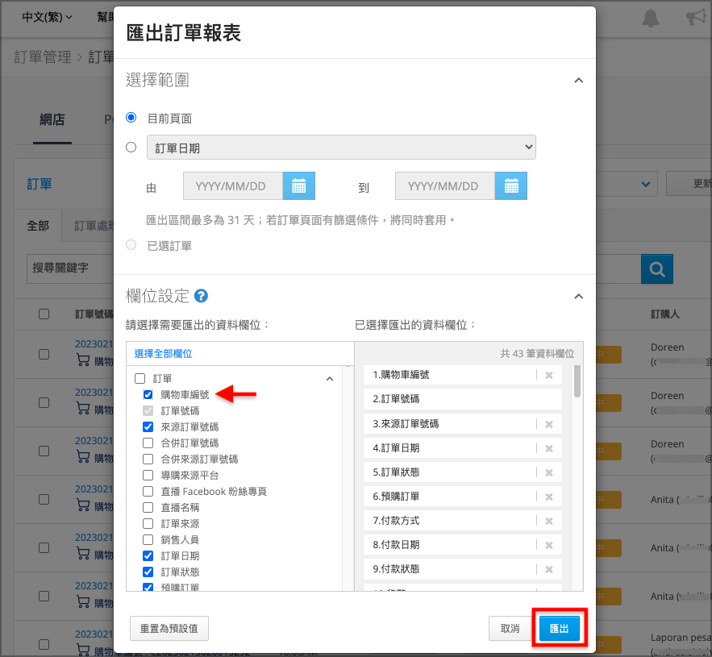Click the help question mark beside 欄位設定
712x657 pixels.
tap(201, 296)
